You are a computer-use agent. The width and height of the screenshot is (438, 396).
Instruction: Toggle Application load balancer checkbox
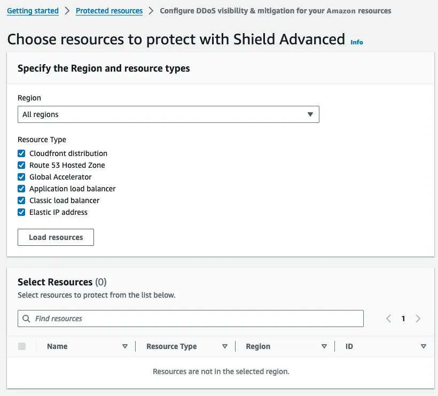point(21,189)
